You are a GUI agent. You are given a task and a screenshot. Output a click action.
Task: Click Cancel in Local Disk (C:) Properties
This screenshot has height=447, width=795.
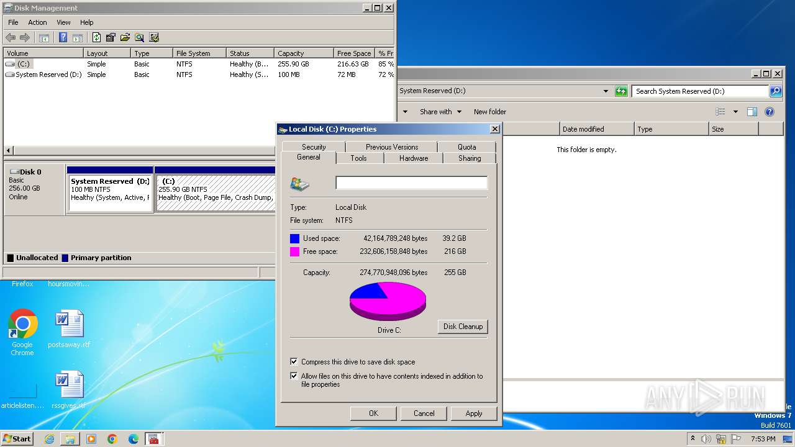424,413
